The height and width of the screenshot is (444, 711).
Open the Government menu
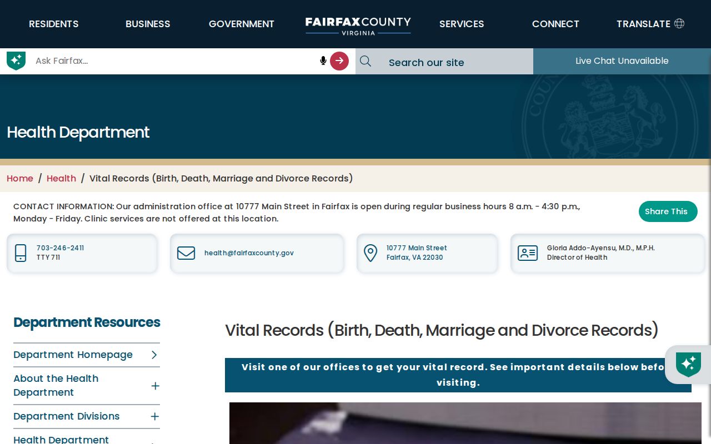point(242,24)
